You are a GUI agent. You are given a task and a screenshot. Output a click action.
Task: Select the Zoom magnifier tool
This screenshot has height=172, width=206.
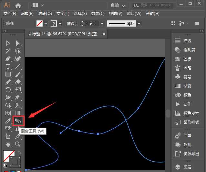18,144
